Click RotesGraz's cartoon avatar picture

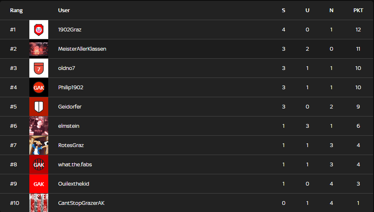(x=39, y=145)
